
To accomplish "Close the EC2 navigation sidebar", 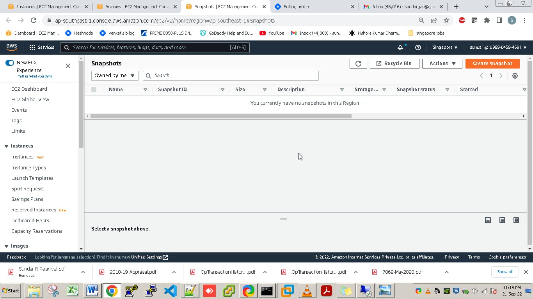I will tap(68, 66).
